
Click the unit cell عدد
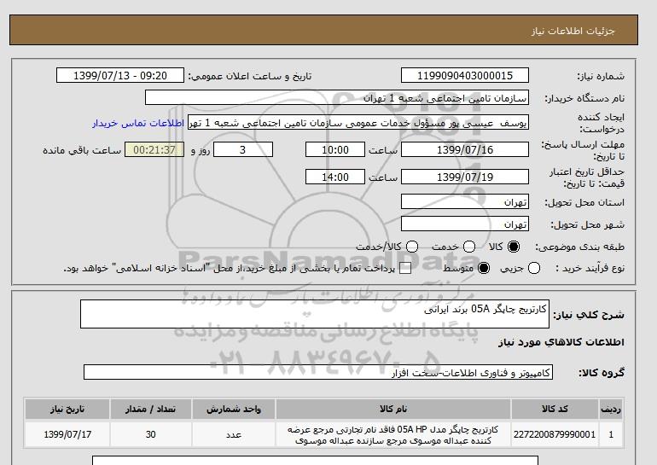(234, 435)
